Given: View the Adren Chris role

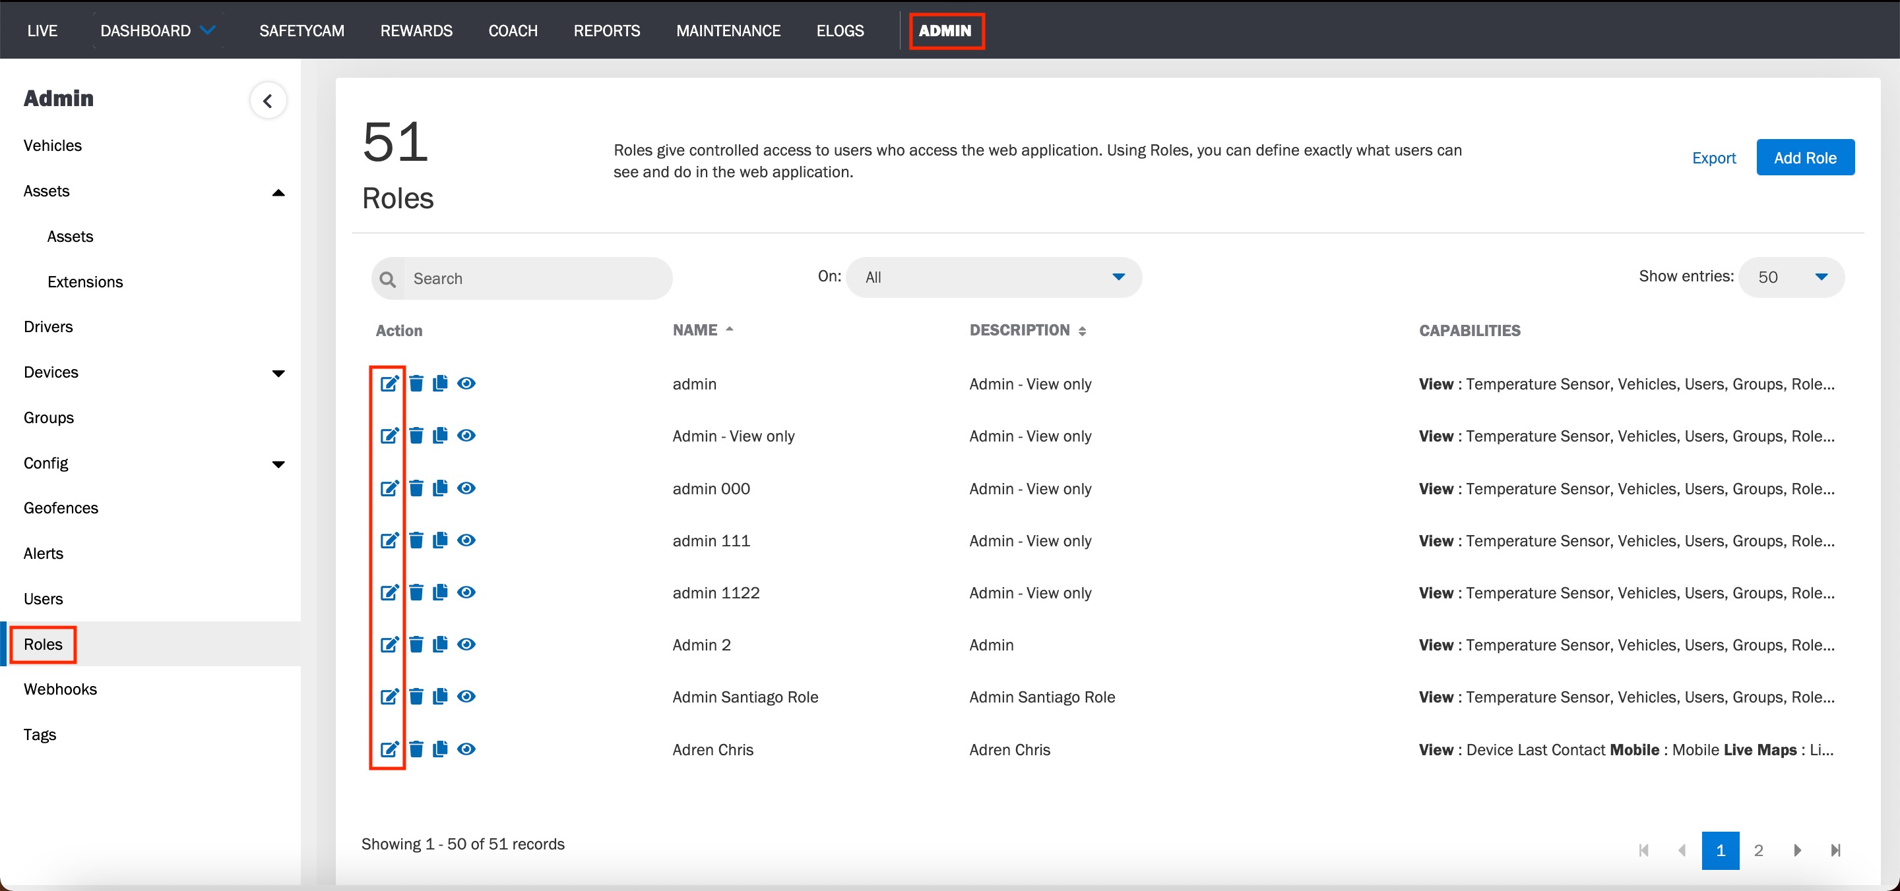Looking at the screenshot, I should pos(466,749).
